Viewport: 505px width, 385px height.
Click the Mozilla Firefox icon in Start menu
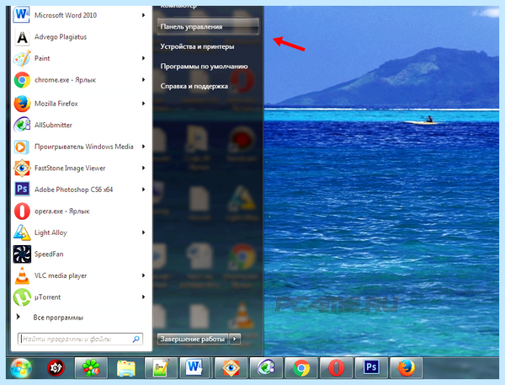pyautogui.click(x=22, y=104)
